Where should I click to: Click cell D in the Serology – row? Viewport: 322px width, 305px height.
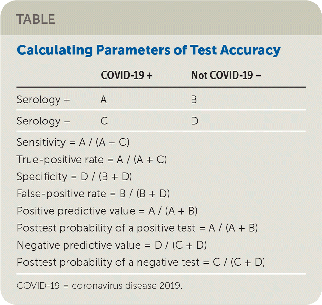point(194,121)
